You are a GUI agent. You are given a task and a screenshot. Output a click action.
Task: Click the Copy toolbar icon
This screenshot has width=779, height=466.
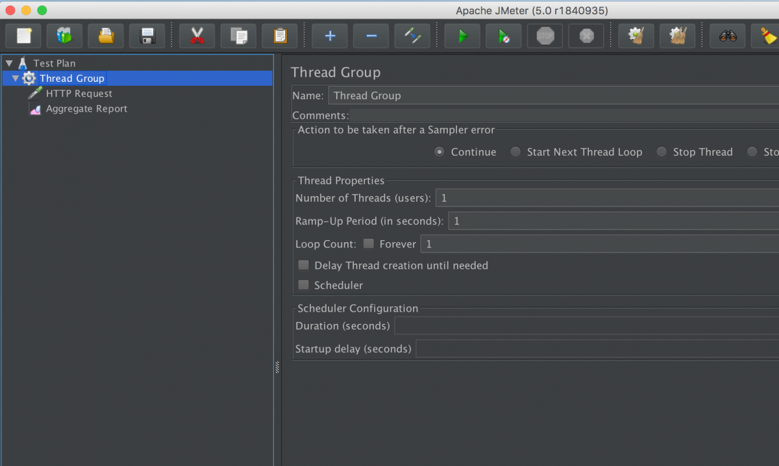tap(238, 36)
